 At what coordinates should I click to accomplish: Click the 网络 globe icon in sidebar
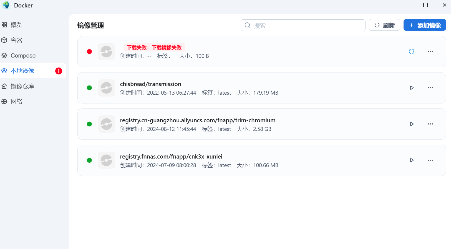click(x=4, y=102)
